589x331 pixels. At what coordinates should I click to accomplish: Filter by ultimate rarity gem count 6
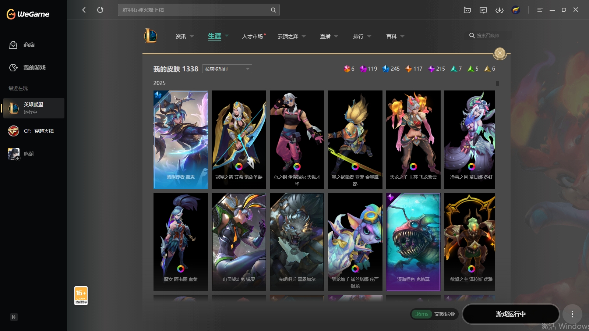349,69
